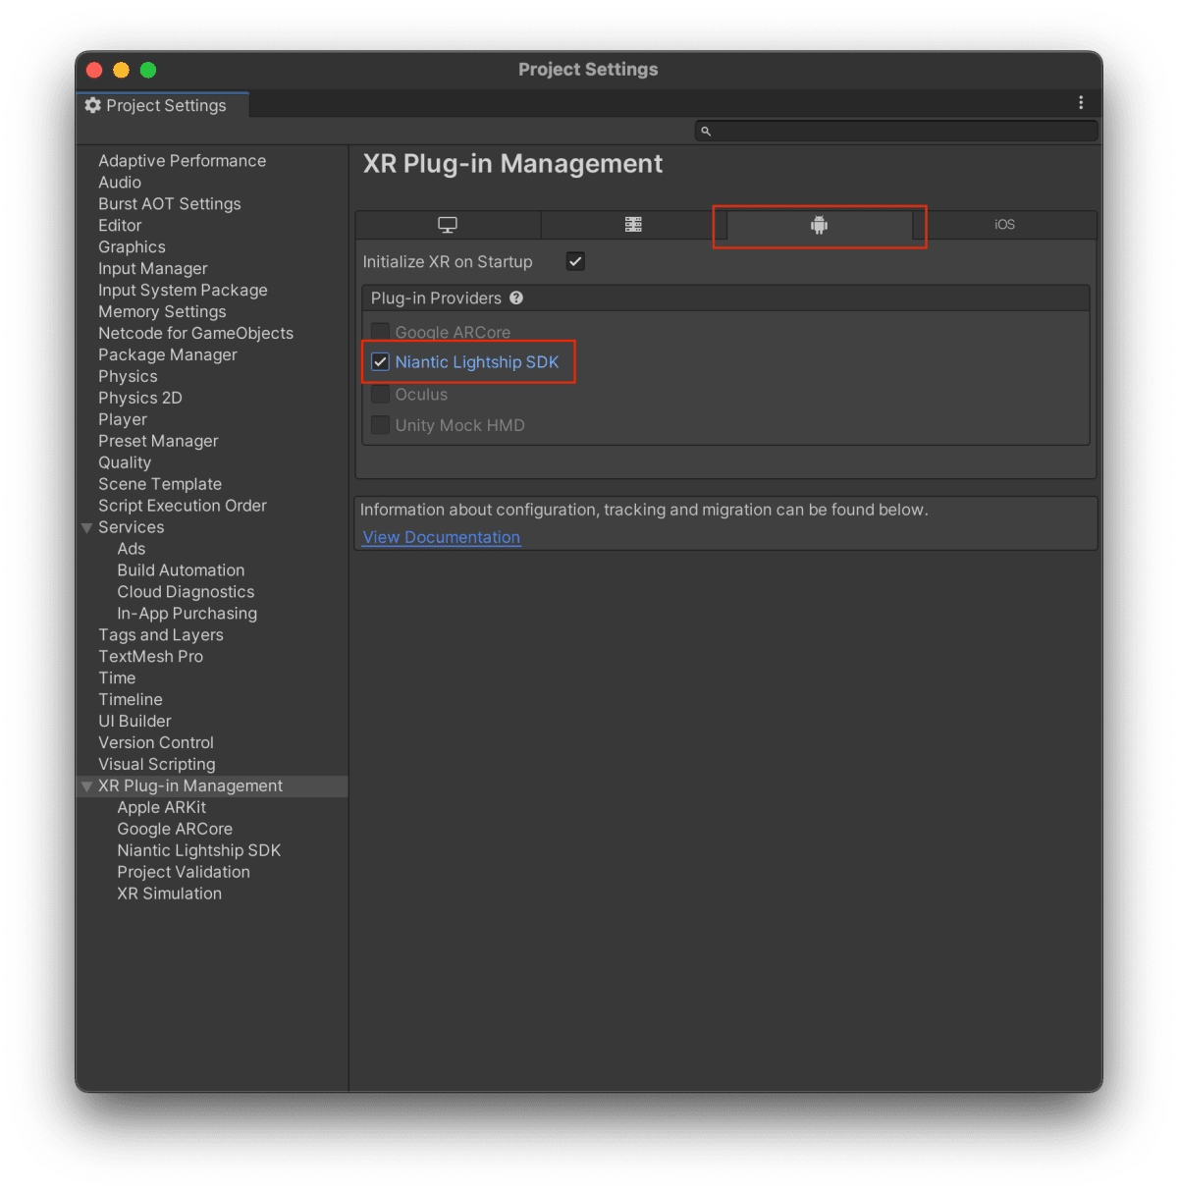Open Editor settings
This screenshot has width=1178, height=1192.
[120, 226]
